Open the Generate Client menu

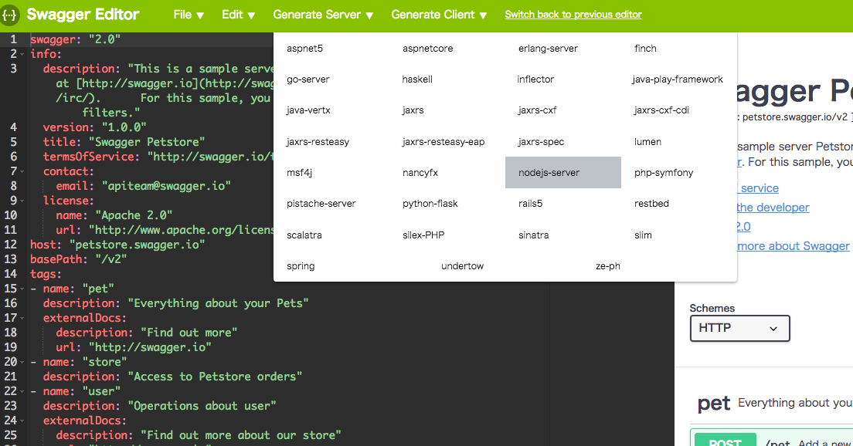[439, 15]
